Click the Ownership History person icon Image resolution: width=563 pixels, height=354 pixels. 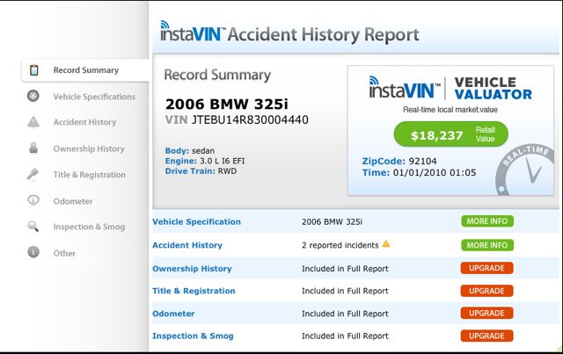coord(33,148)
